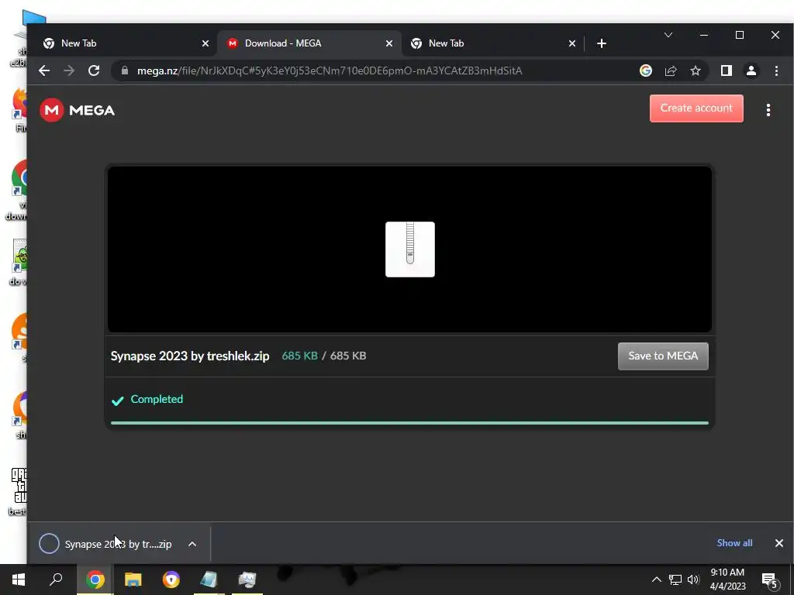Bookmark this page with the star icon
This screenshot has width=794, height=595.
click(x=696, y=71)
